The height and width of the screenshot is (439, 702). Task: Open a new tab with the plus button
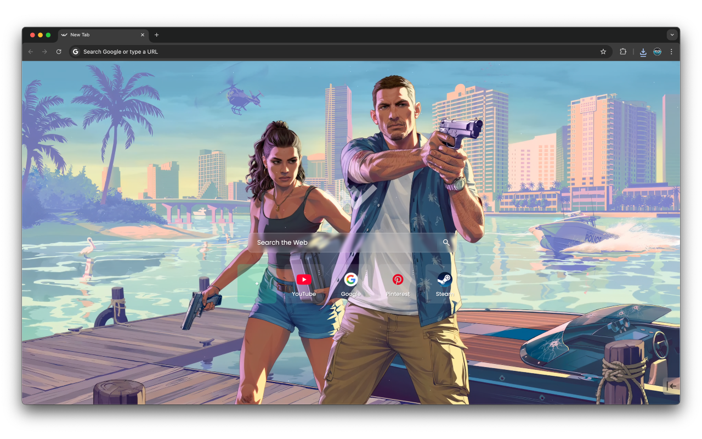[x=156, y=35]
